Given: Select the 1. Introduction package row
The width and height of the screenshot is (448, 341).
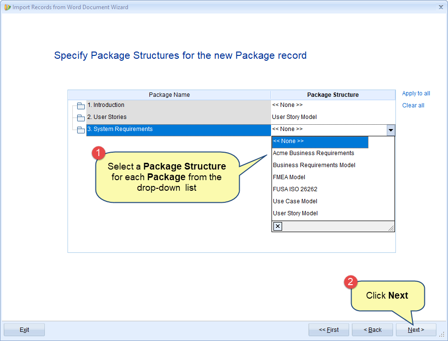Looking at the screenshot, I should (x=178, y=105).
